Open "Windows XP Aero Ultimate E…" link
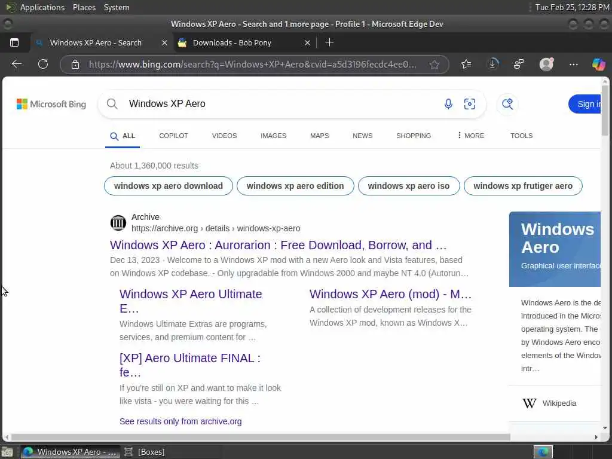This screenshot has height=459, width=612. pyautogui.click(x=191, y=301)
